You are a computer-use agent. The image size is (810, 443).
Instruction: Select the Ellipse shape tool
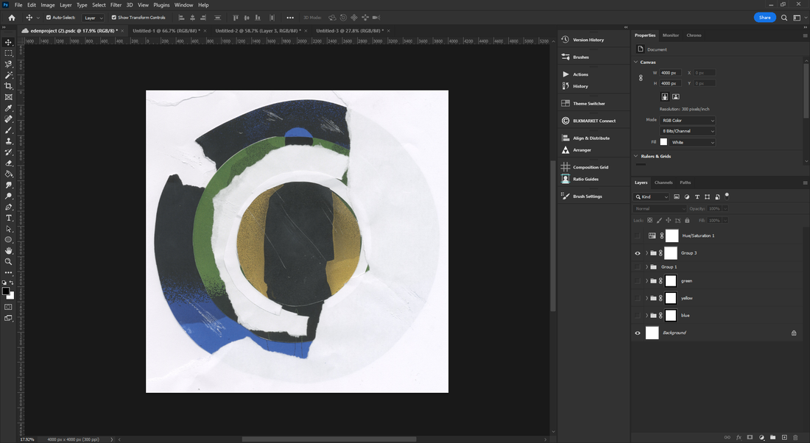8,240
